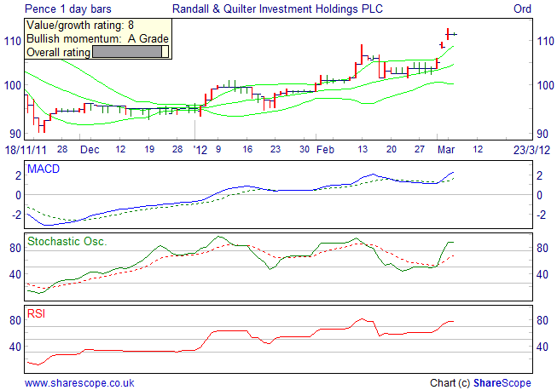This screenshot has width=557, height=390.
Task: Click the Randall & Quilter Investment Holdings PLC title
Action: pyautogui.click(x=277, y=9)
